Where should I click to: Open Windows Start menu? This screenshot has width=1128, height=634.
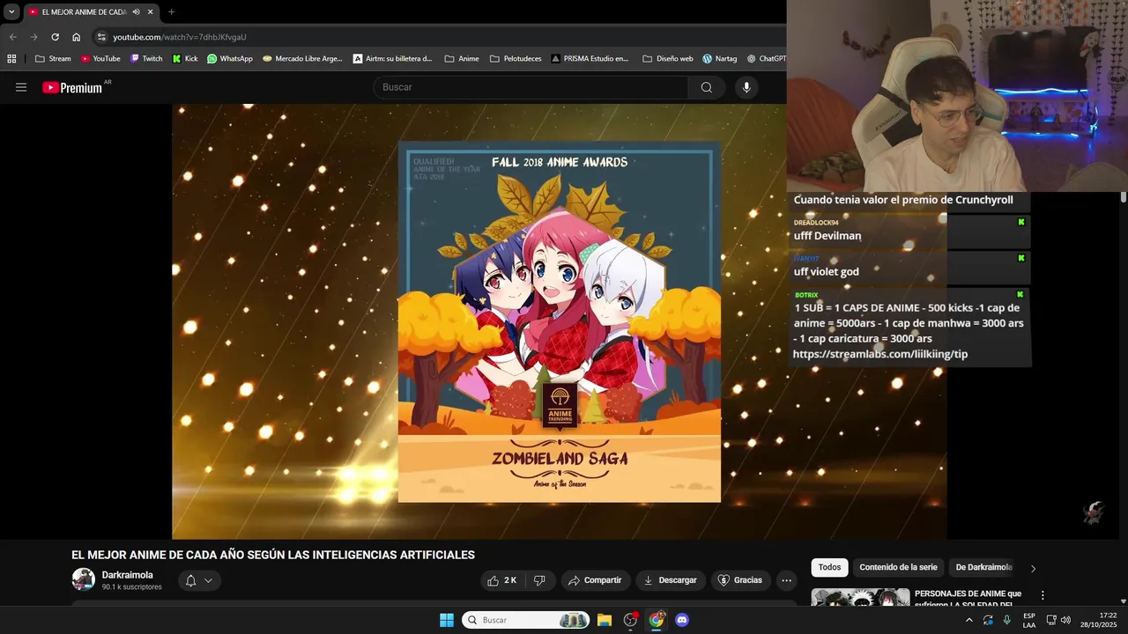pyautogui.click(x=447, y=620)
